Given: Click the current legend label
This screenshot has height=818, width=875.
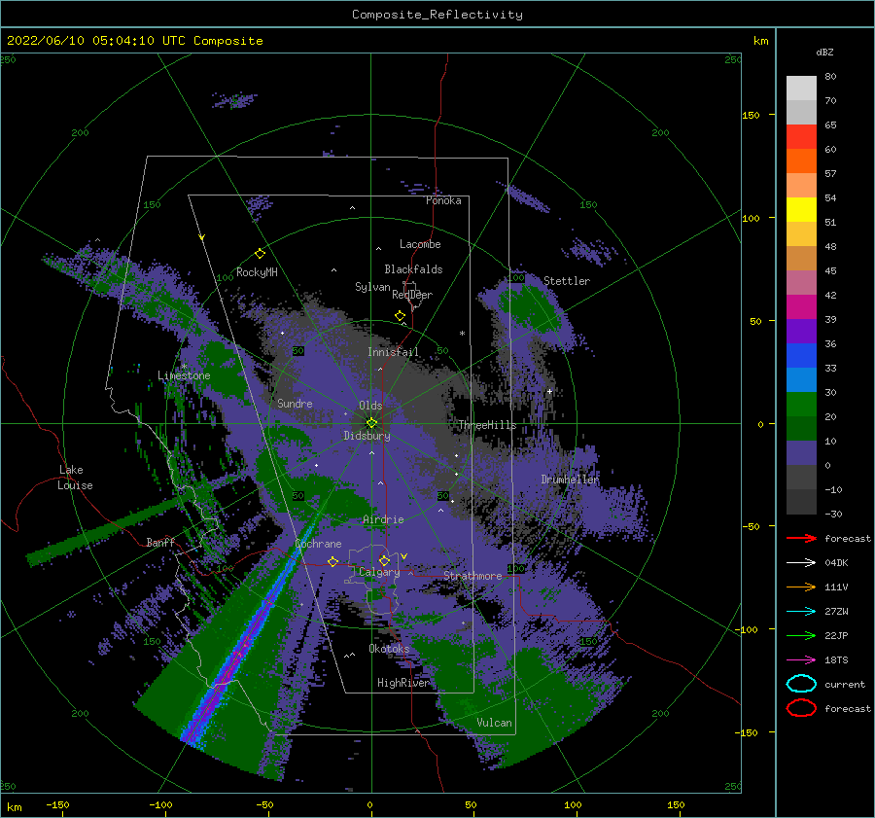Looking at the screenshot, I should pos(845,684).
